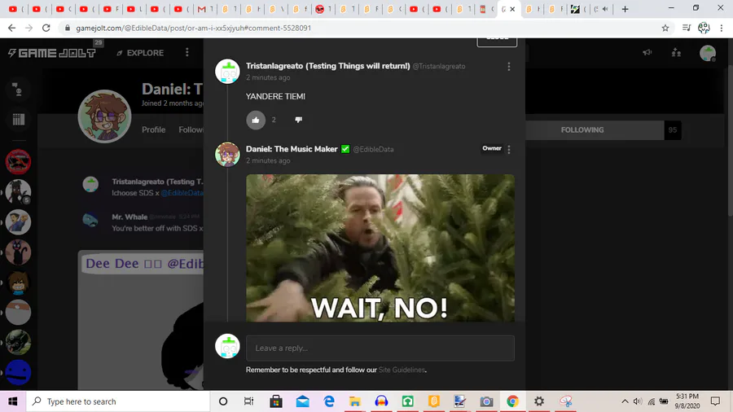
Task: Open the library grid icon in sidebar
Action: pyautogui.click(x=18, y=120)
